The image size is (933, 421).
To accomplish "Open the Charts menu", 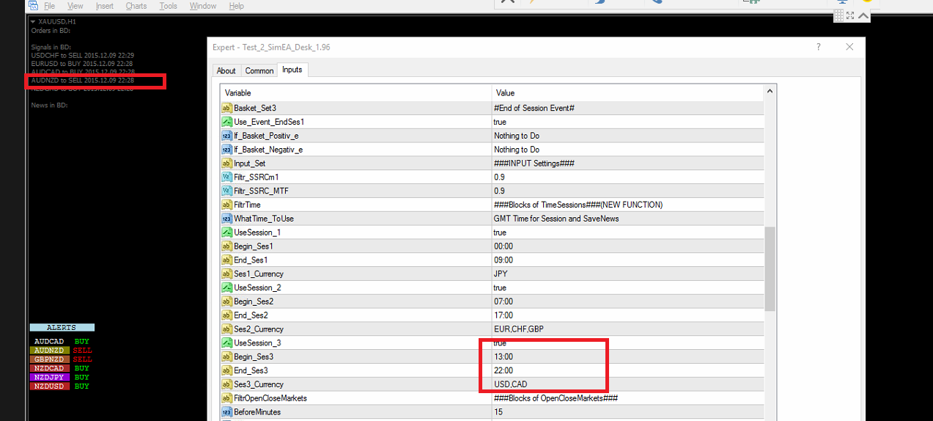I will pos(136,6).
